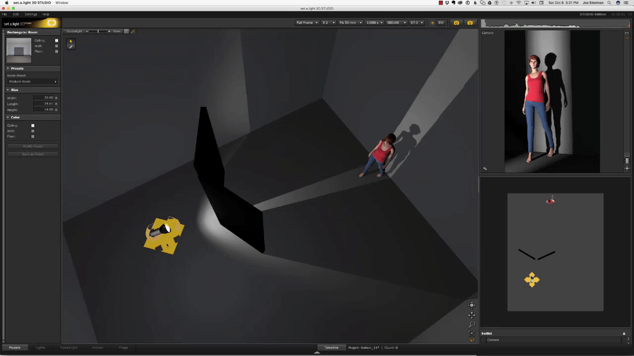Collapse the Presets section

pyautogui.click(x=33, y=68)
